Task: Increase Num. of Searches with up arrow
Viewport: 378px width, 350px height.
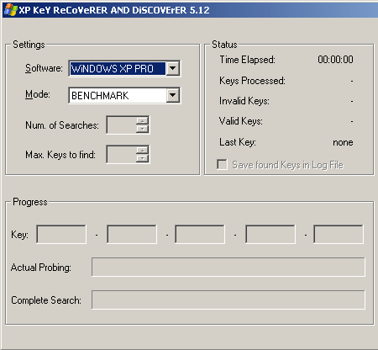Action: click(143, 121)
